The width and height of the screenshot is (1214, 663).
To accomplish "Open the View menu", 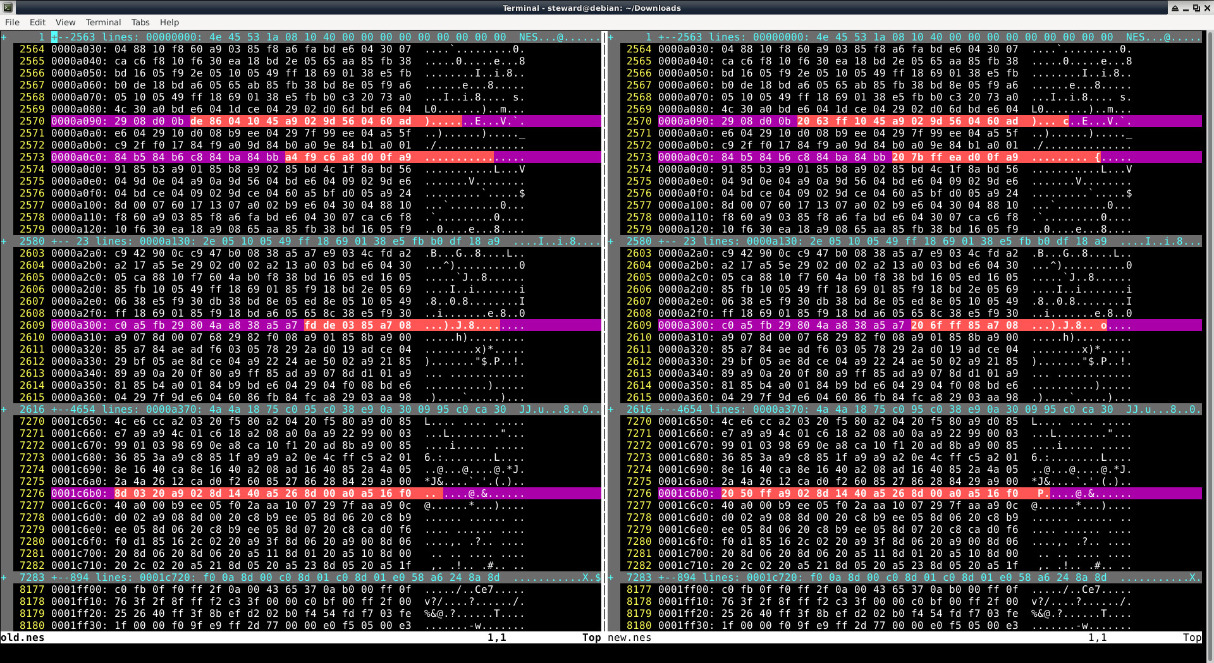I will pos(65,22).
